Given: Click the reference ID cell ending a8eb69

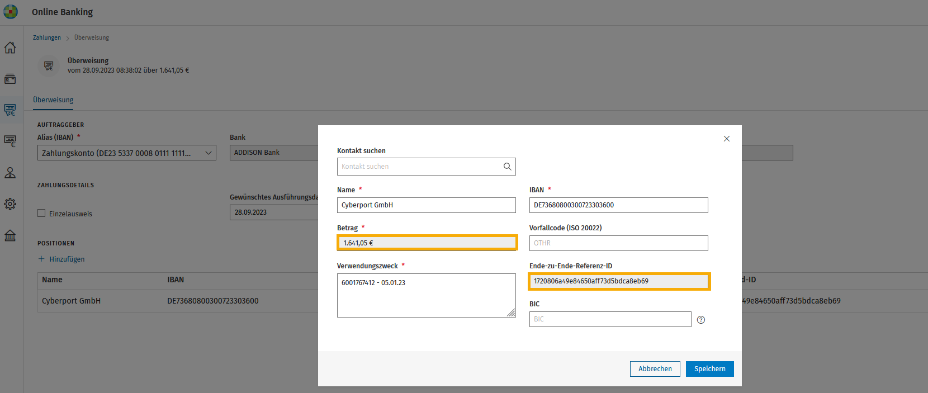Looking at the screenshot, I should click(791, 301).
